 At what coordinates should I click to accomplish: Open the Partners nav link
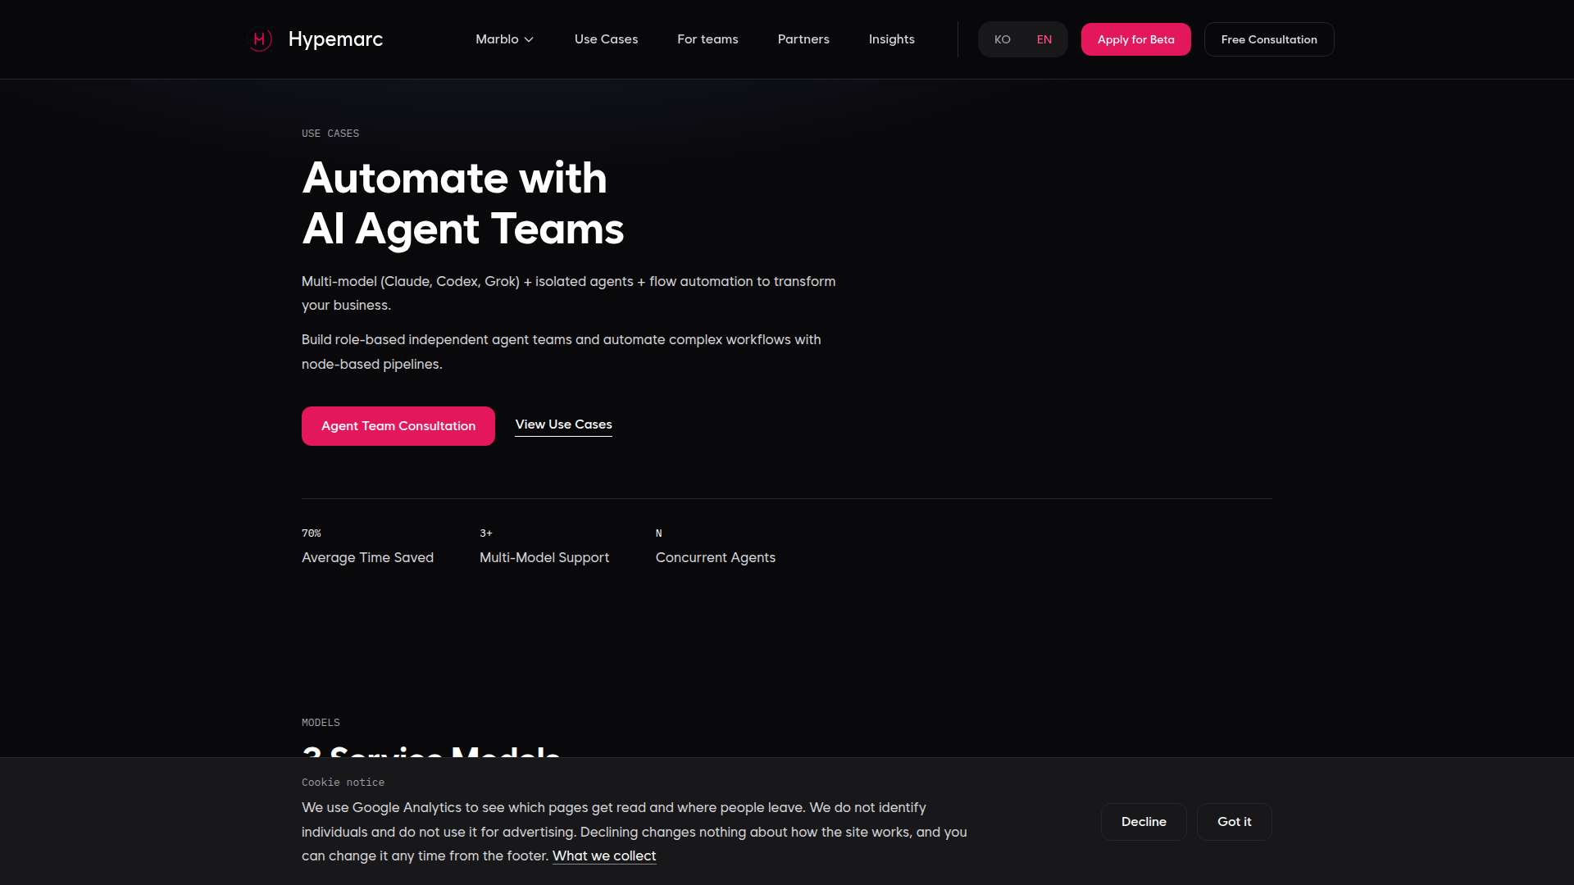pyautogui.click(x=803, y=39)
